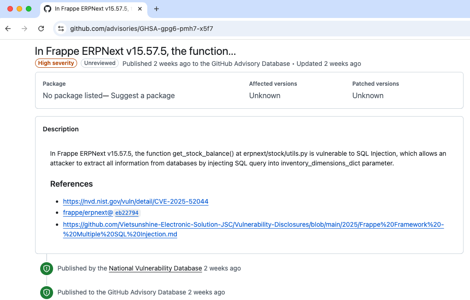Click the browser forward arrow
Viewport: 470px width, 300px height.
[x=24, y=29]
